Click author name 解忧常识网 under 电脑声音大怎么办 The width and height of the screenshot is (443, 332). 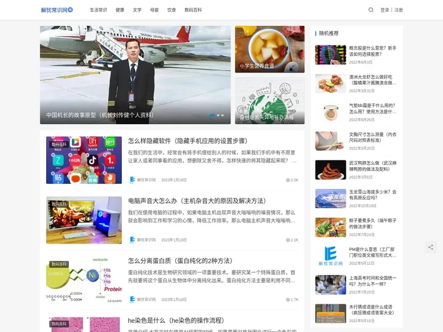[146, 240]
